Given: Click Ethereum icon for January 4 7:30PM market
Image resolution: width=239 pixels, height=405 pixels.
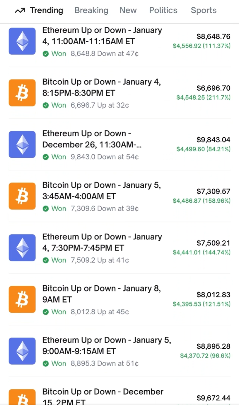Looking at the screenshot, I should click(x=22, y=248).
